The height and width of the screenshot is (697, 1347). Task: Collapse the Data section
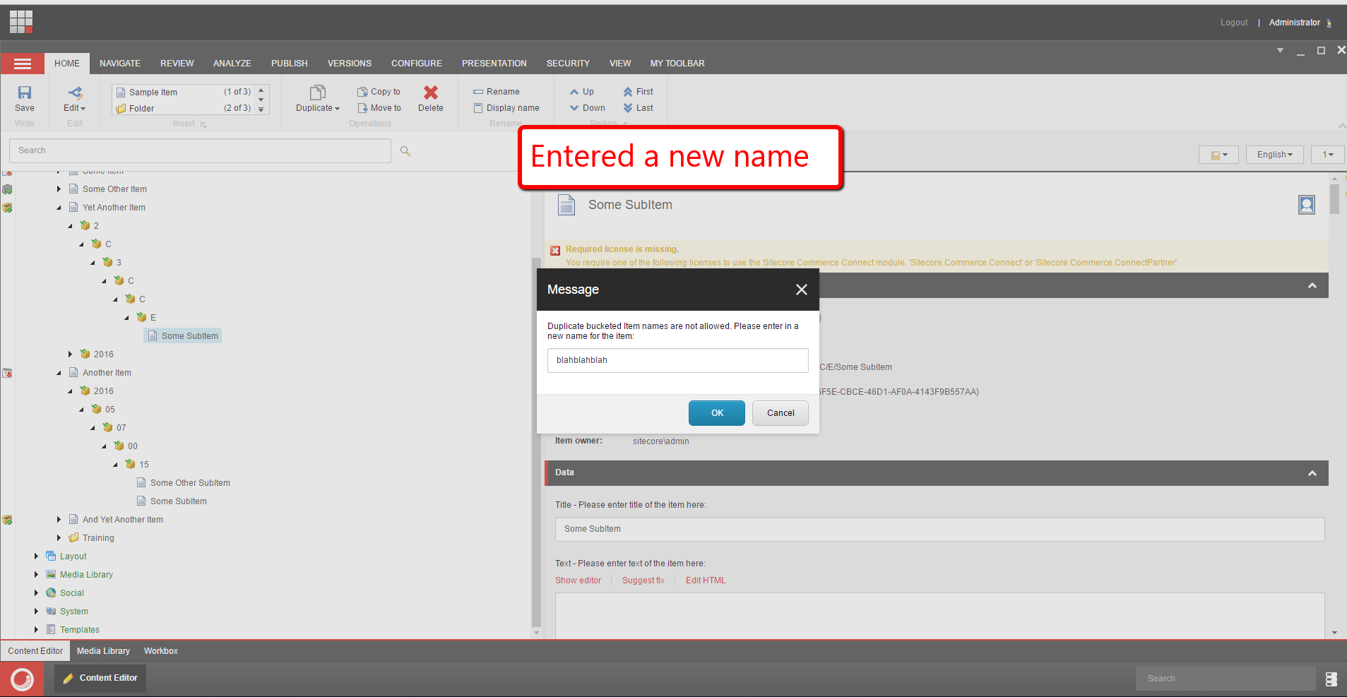1312,473
